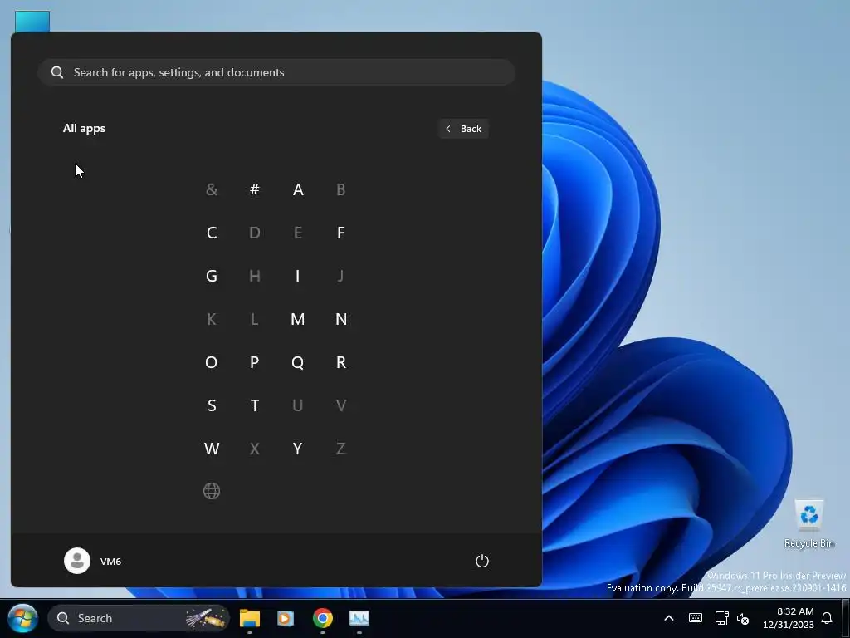Click the dimmed letter H
Image resolution: width=850 pixels, height=638 pixels.
[x=255, y=276]
